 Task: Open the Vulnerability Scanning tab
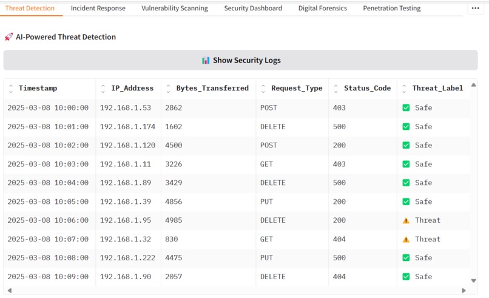(x=175, y=8)
